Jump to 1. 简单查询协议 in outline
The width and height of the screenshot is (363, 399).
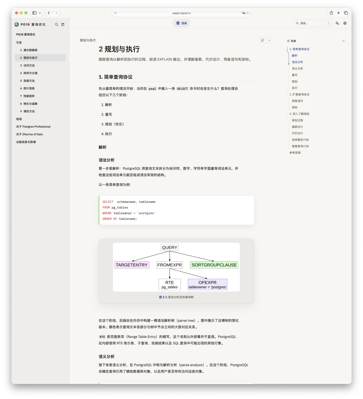point(299,49)
